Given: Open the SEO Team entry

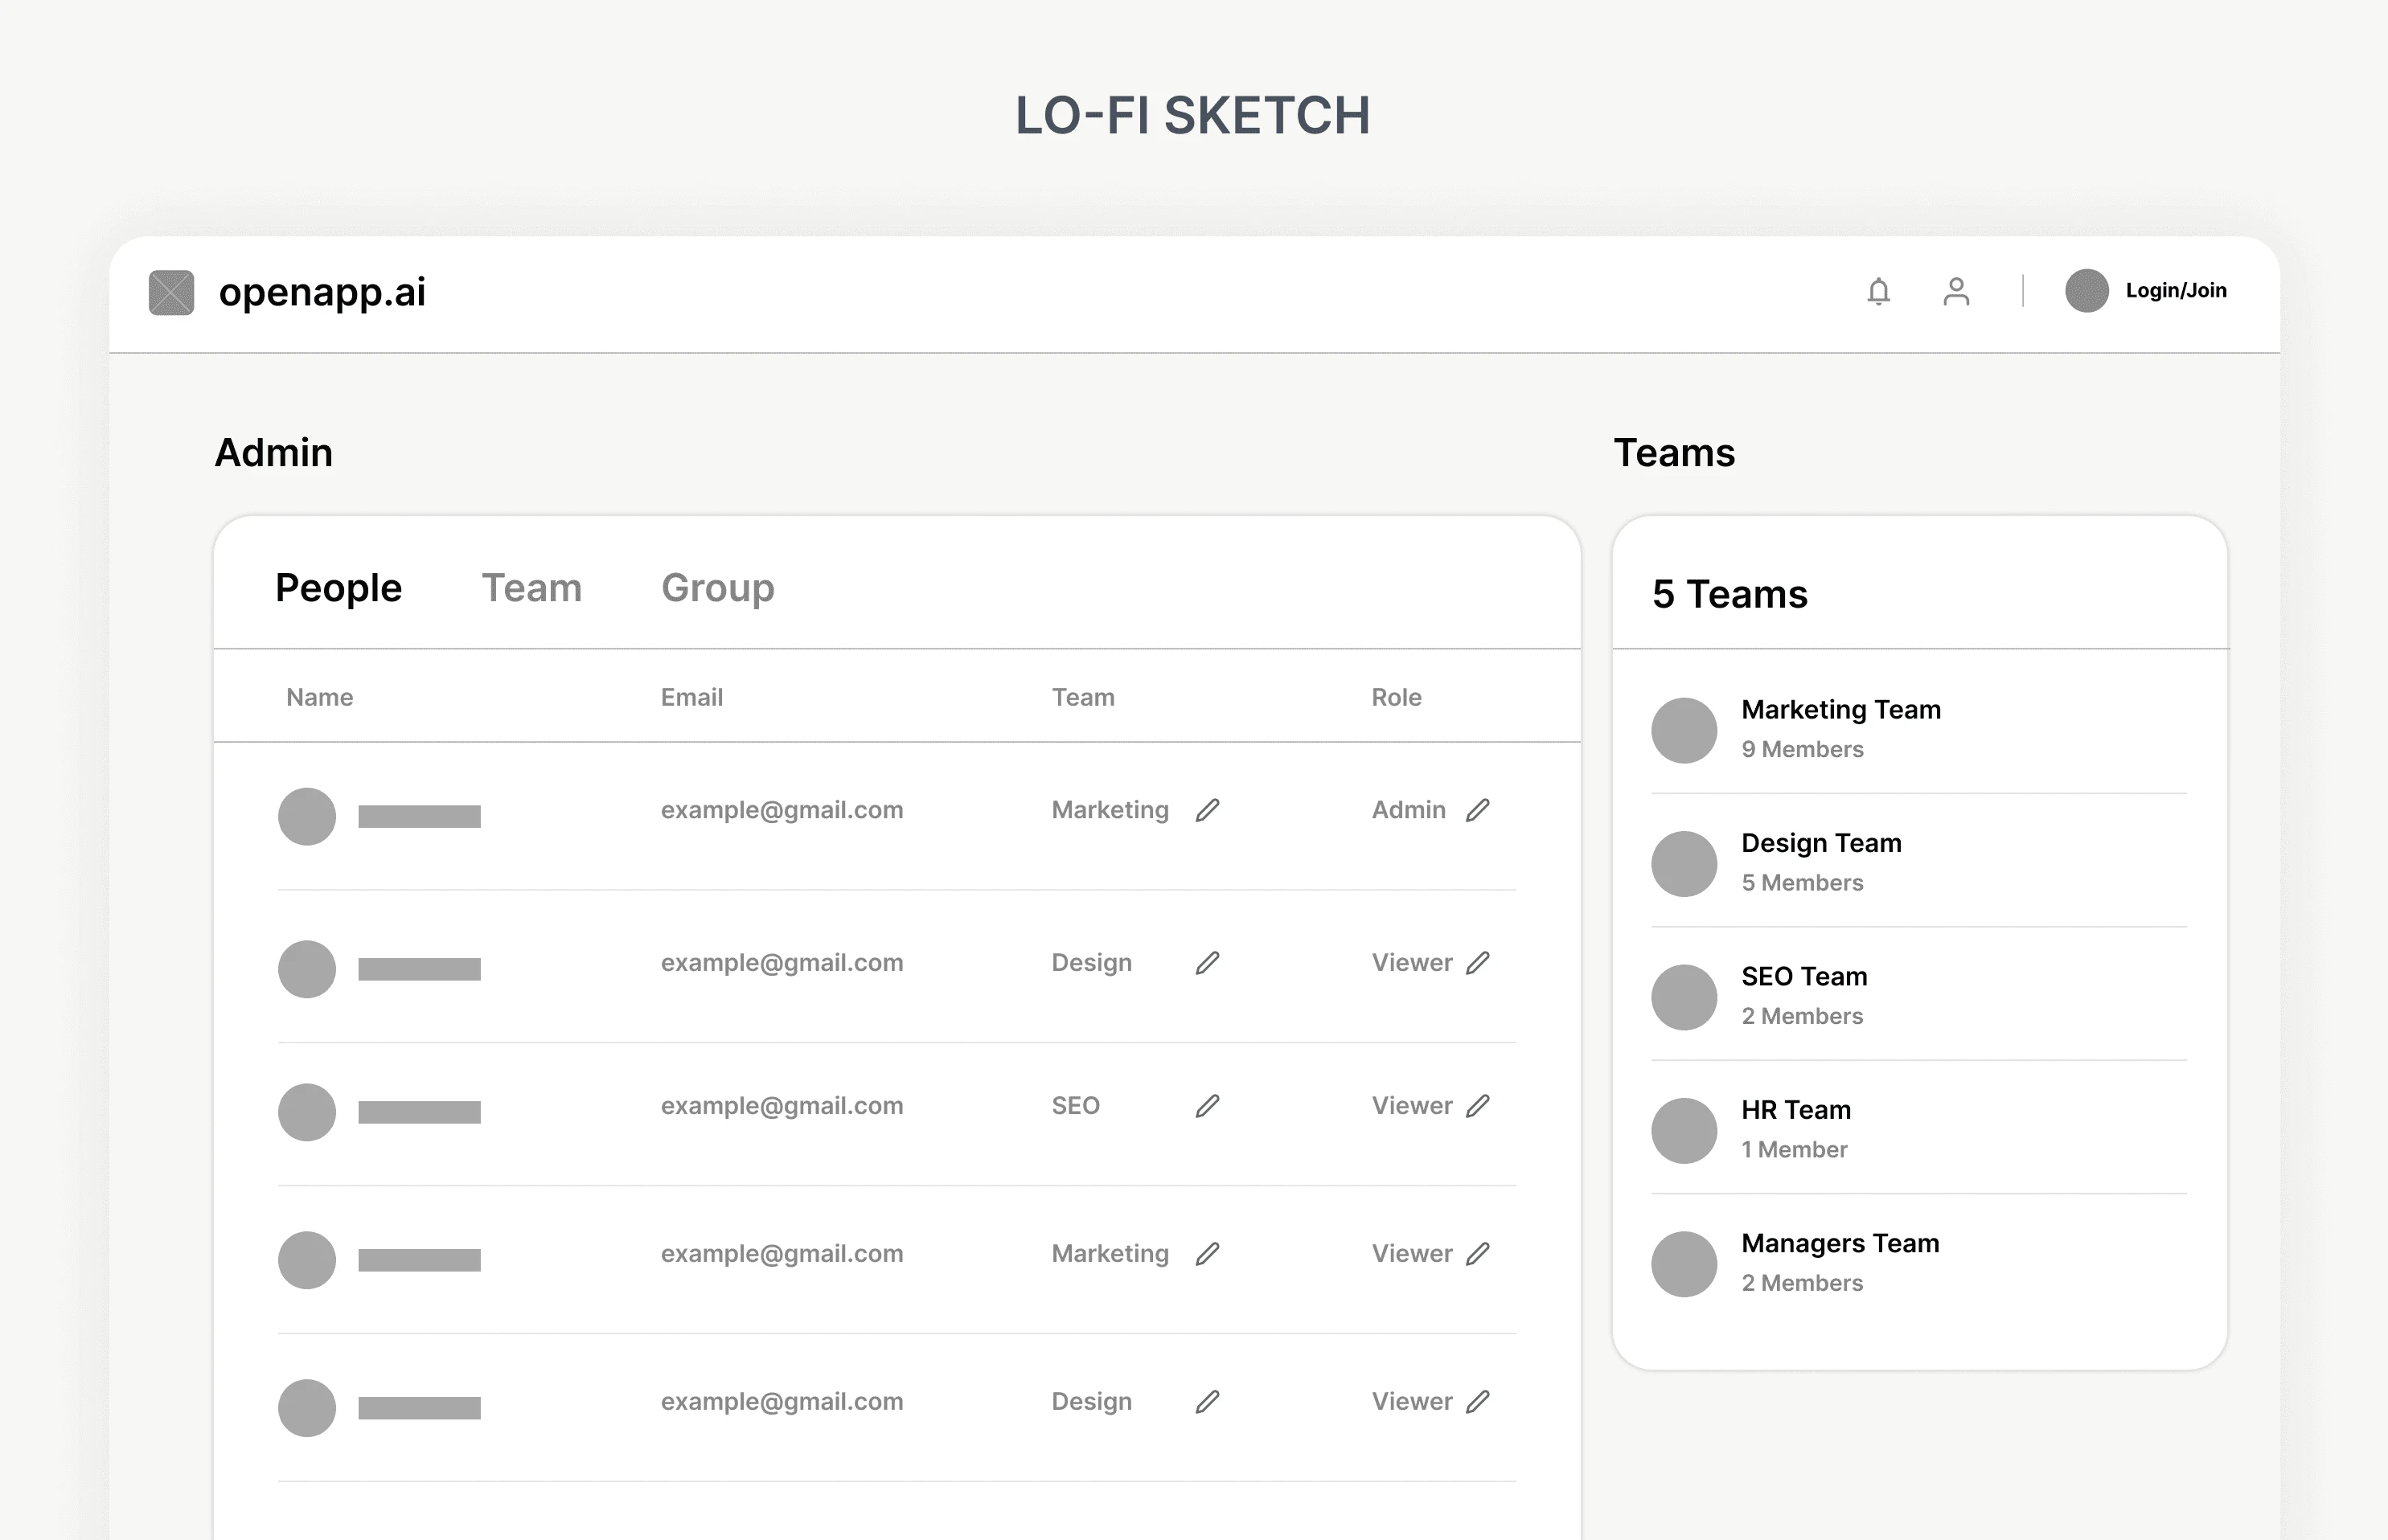Looking at the screenshot, I should pos(1918,997).
